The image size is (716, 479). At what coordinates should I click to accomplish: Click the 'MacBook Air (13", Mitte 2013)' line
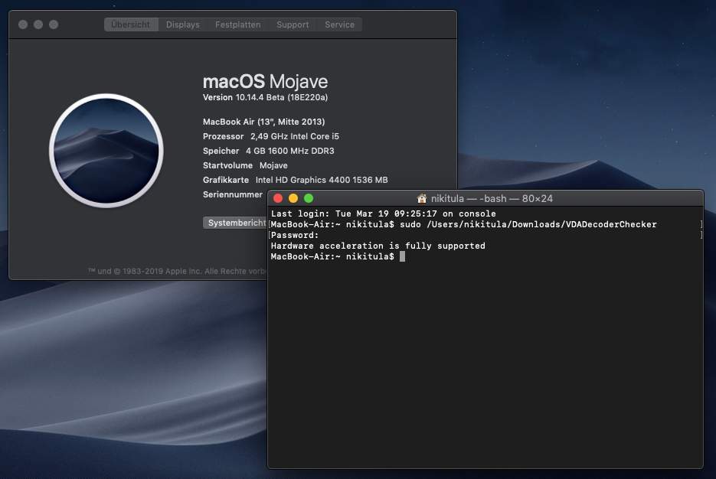point(264,122)
